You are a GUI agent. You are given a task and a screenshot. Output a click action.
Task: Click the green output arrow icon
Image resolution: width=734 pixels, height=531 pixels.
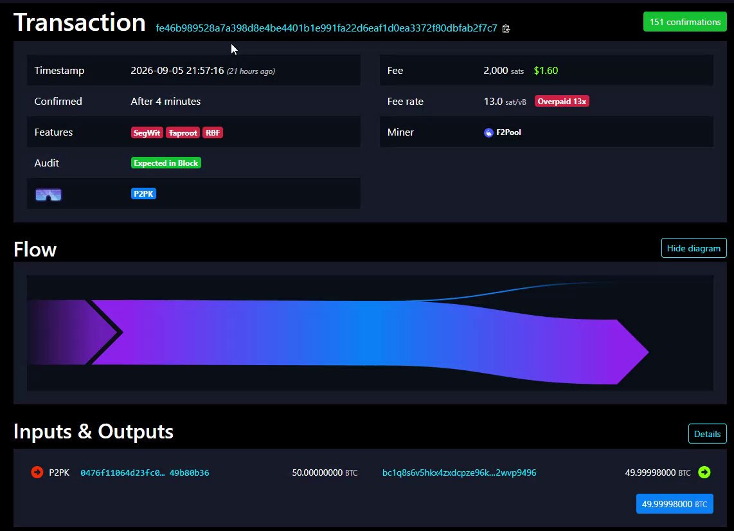tap(704, 473)
